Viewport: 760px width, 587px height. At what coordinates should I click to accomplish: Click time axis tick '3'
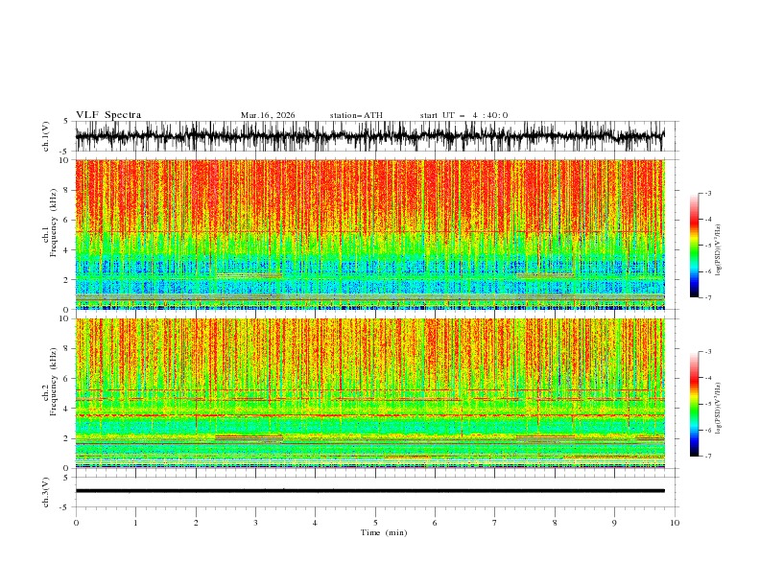[x=255, y=523]
